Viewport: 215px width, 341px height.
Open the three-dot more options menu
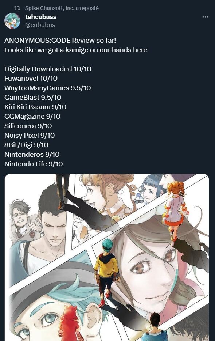[205, 17]
